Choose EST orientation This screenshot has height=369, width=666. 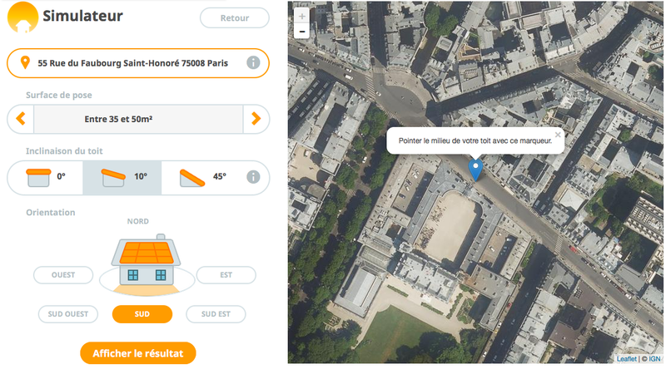click(226, 275)
